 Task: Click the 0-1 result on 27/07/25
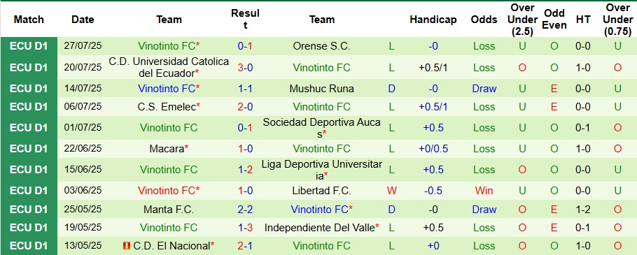245,46
